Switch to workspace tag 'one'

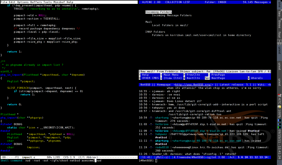[x=280, y=4]
